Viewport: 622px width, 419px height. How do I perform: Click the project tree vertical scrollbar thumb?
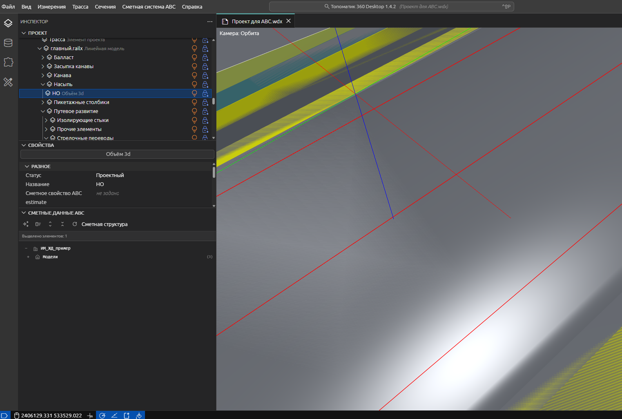[214, 101]
